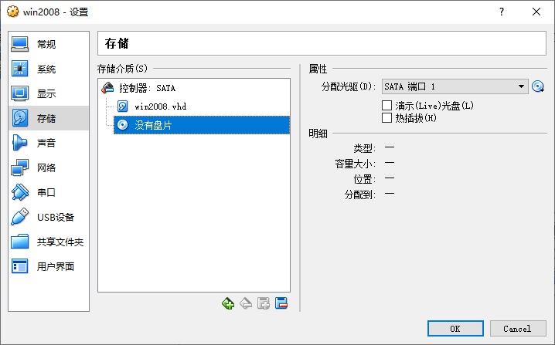Click the 分配光驱(D) label
Viewport: 555px width, 345px height.
point(349,86)
